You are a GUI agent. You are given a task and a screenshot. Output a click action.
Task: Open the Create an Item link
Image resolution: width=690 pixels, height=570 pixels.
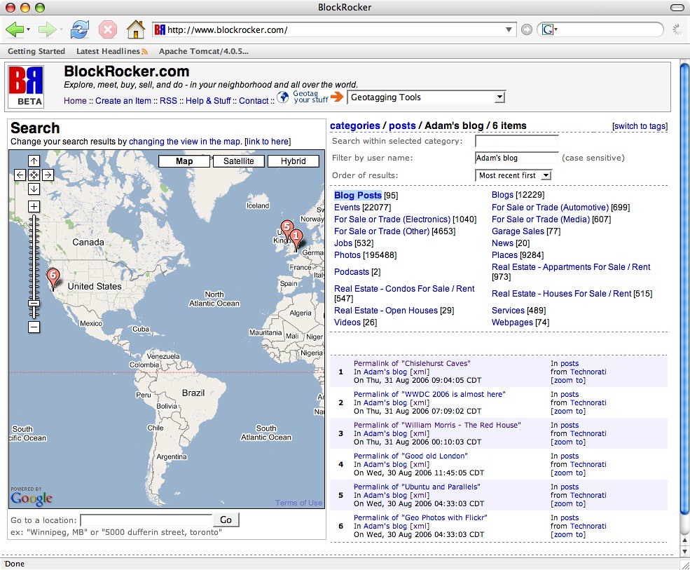(x=123, y=101)
